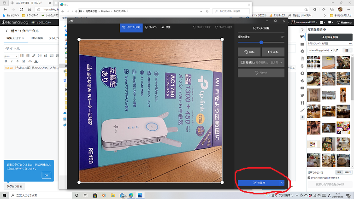354x199 pixels.
Task: Open the apps grid menu in Hatena header
Action: [x=322, y=22]
